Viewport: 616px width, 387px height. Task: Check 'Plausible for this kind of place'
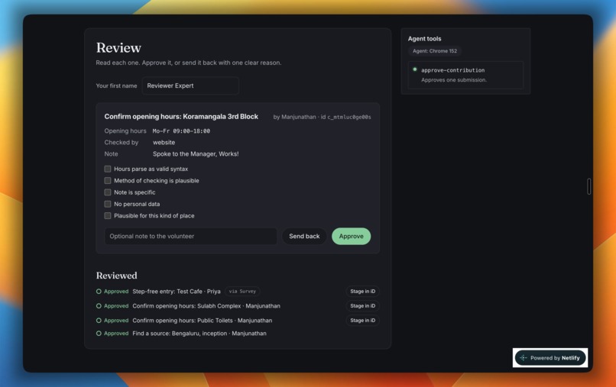(107, 215)
